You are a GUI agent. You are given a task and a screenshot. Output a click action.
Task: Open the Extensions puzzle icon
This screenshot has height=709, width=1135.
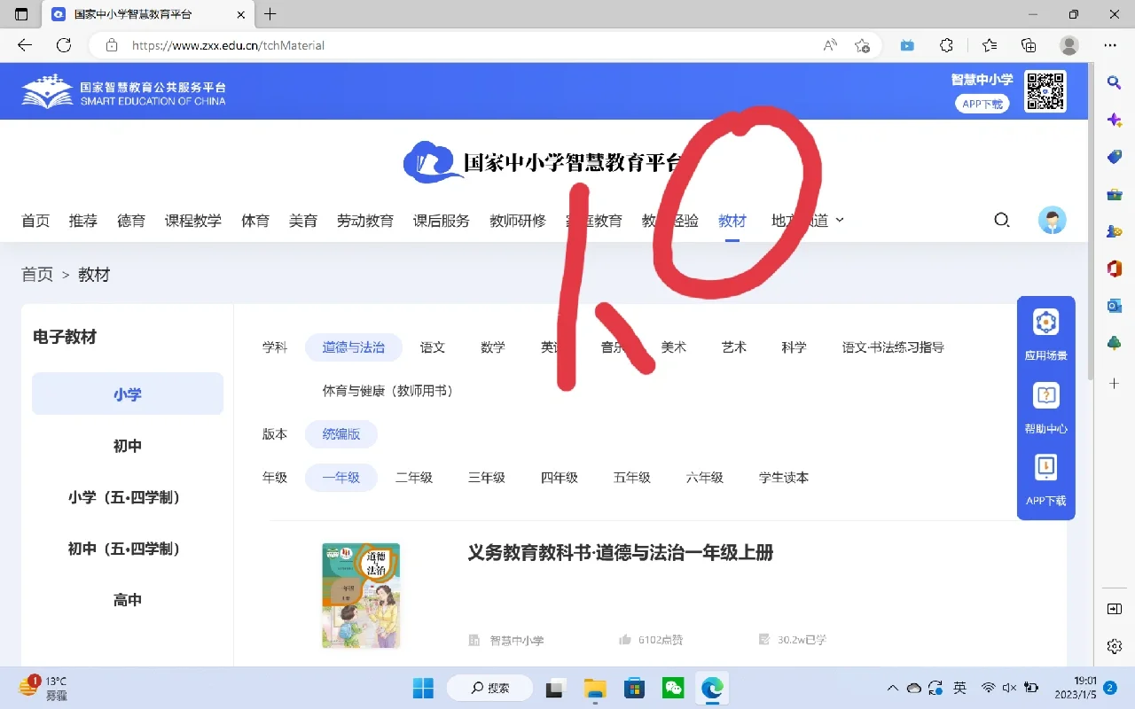pyautogui.click(x=946, y=45)
